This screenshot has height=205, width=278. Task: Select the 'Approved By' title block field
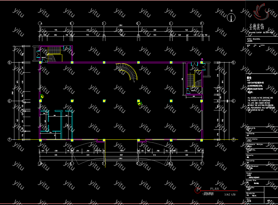coord(251,128)
